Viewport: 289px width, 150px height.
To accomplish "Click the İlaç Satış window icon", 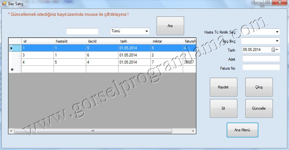I will pyautogui.click(x=4, y=4).
